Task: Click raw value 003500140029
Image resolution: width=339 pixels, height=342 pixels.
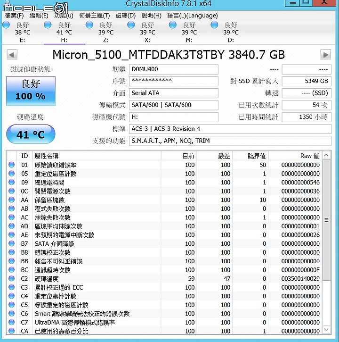Action: coord(300,278)
